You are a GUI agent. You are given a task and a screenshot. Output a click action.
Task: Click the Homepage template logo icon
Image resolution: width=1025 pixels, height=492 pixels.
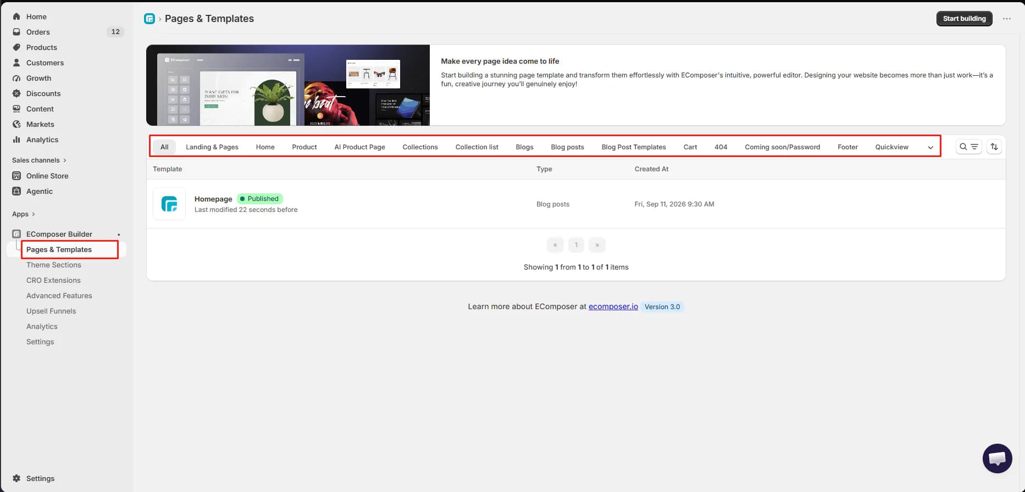169,204
